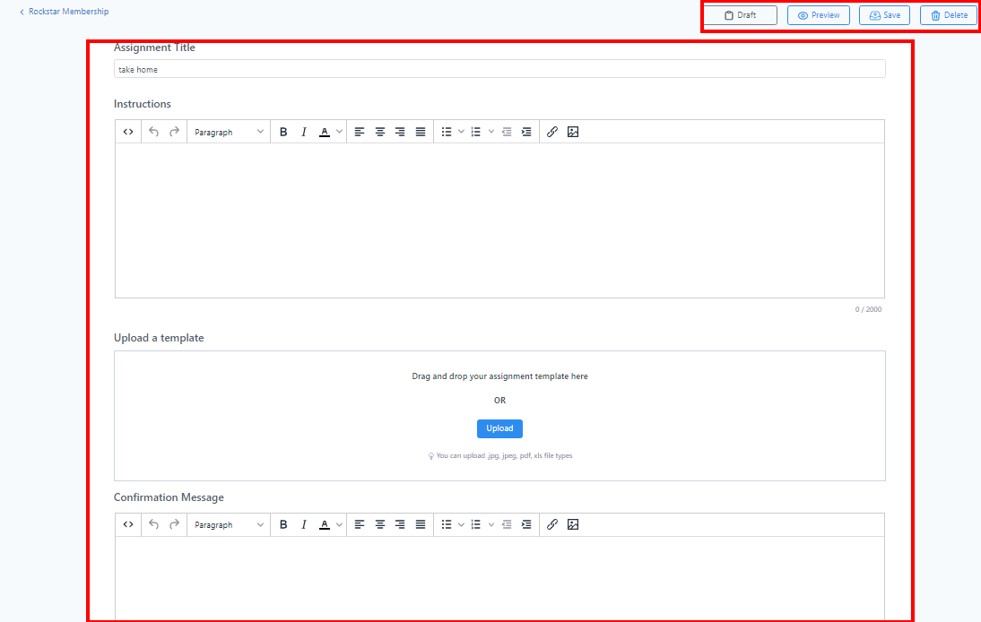Justify text in Confirmation Message editor

[421, 524]
